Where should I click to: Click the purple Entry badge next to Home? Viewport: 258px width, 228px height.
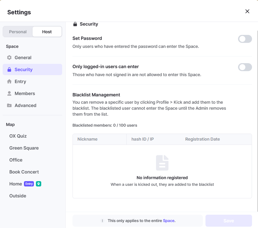click(29, 184)
